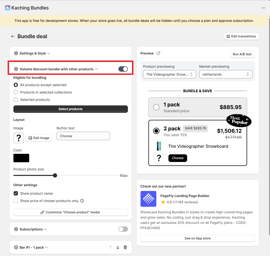Click the brush icon in Customize modal button
This screenshot has height=256, width=270.
[x=42, y=212]
